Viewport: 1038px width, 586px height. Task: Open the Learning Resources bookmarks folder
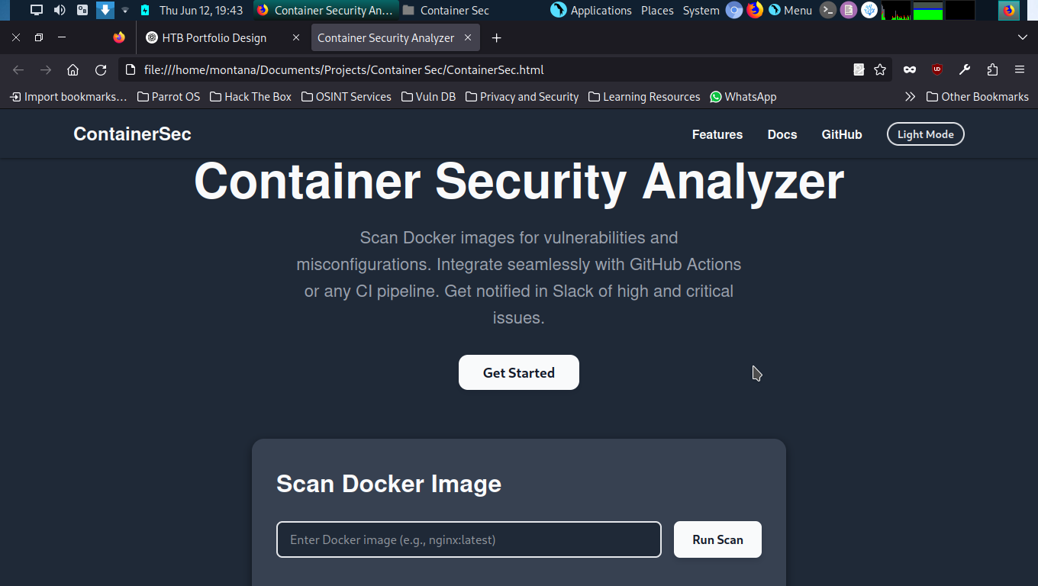[x=644, y=97]
